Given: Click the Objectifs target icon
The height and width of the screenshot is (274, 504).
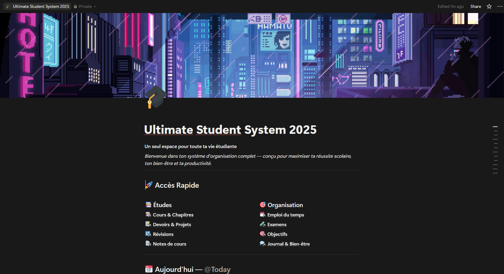Looking at the screenshot, I should [262, 234].
